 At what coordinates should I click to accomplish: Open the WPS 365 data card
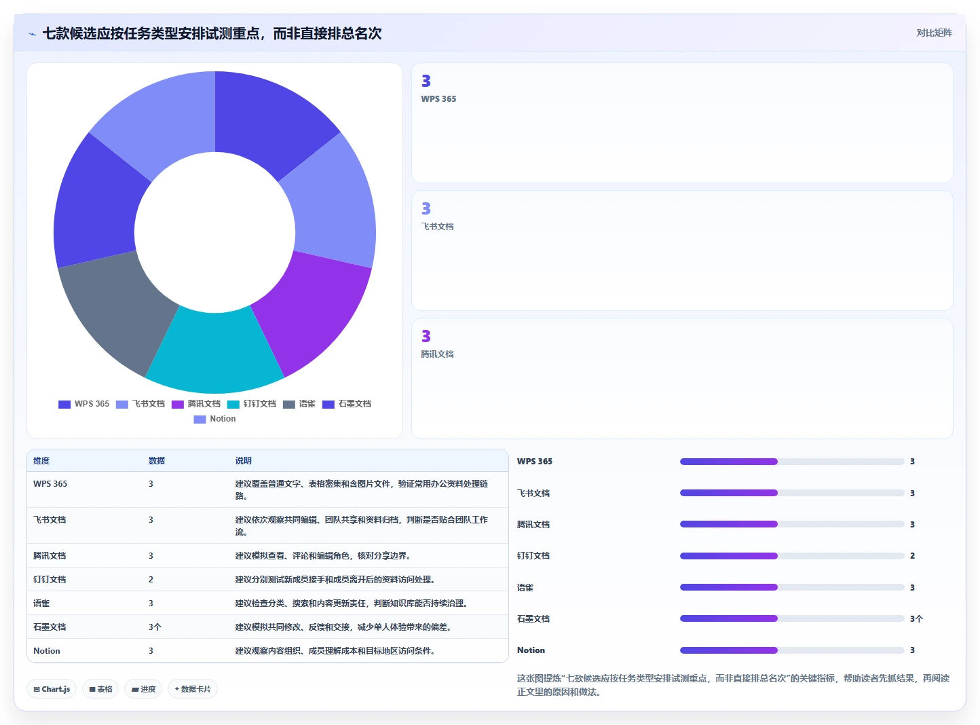(682, 123)
